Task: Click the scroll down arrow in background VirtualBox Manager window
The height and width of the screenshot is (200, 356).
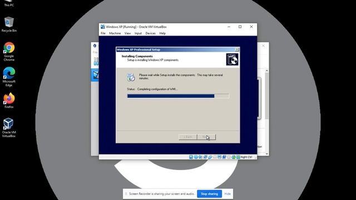Action: point(267,153)
